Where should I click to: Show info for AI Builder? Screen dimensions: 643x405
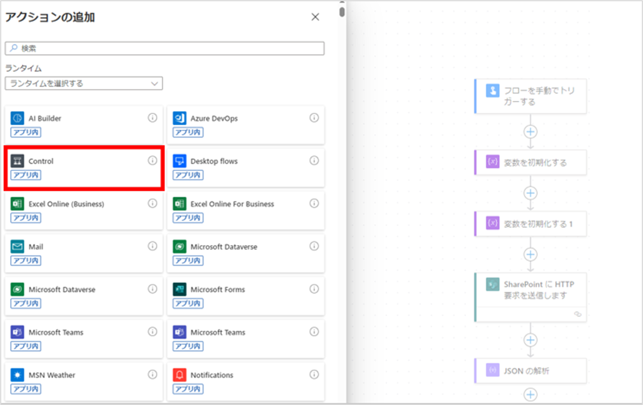pos(152,118)
